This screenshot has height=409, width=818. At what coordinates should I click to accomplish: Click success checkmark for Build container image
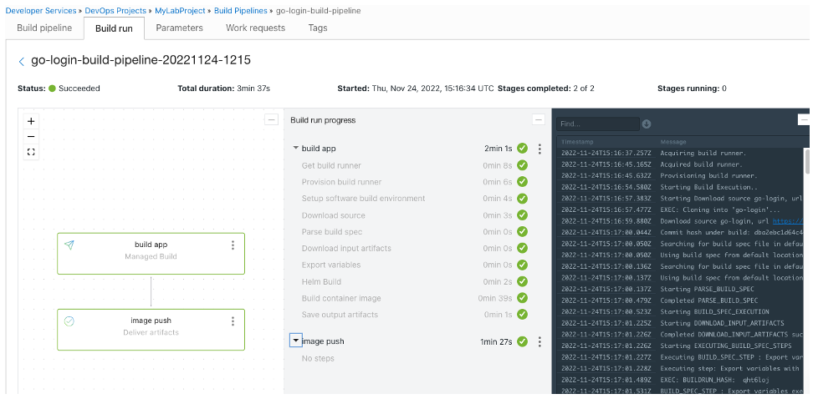pos(522,298)
